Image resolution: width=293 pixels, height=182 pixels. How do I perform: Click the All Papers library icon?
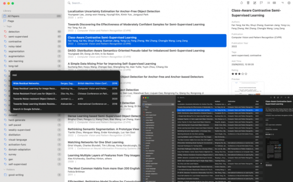click(x=5, y=16)
